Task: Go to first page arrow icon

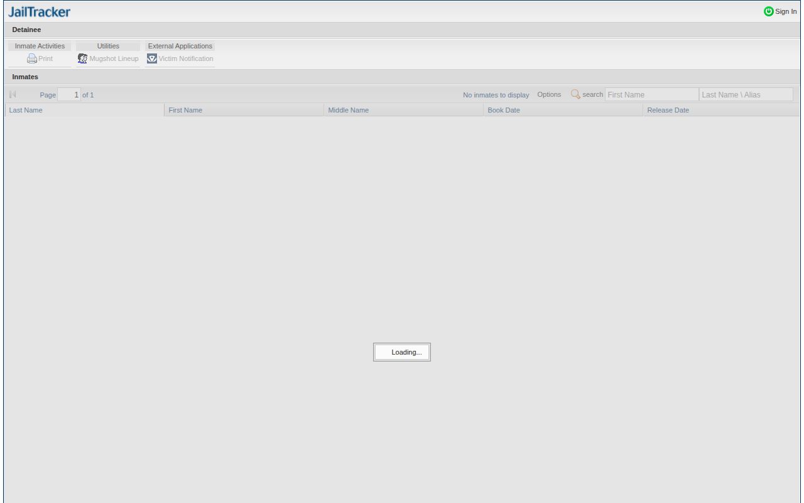Action: tap(13, 95)
